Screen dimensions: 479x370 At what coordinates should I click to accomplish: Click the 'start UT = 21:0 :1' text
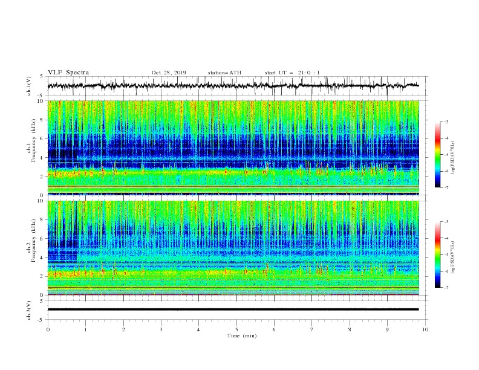click(292, 73)
